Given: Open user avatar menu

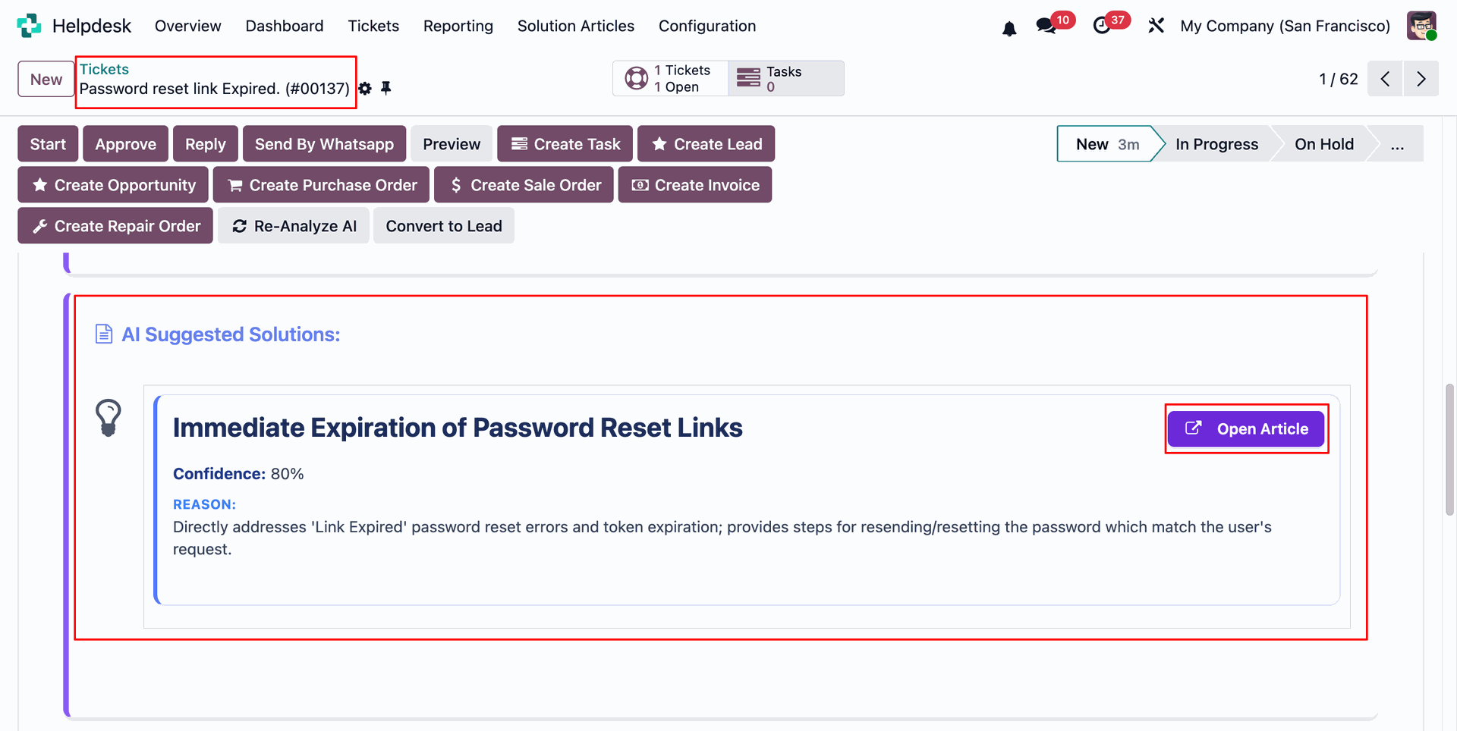Looking at the screenshot, I should (x=1421, y=26).
